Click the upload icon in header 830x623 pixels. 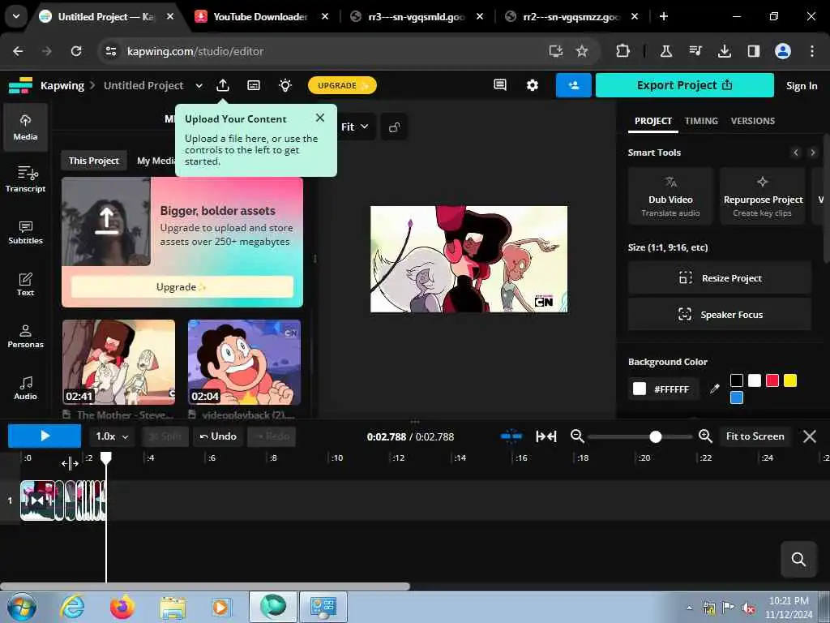(223, 85)
